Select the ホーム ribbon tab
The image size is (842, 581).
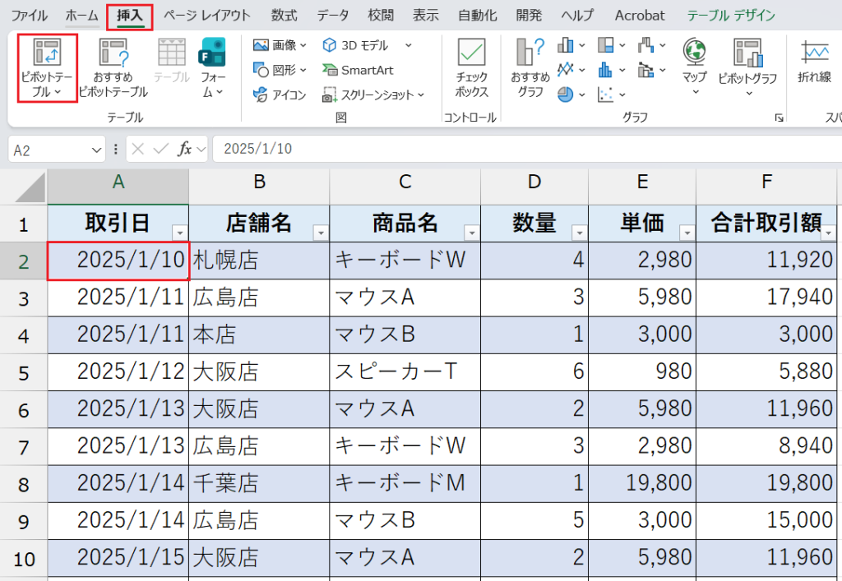[82, 15]
